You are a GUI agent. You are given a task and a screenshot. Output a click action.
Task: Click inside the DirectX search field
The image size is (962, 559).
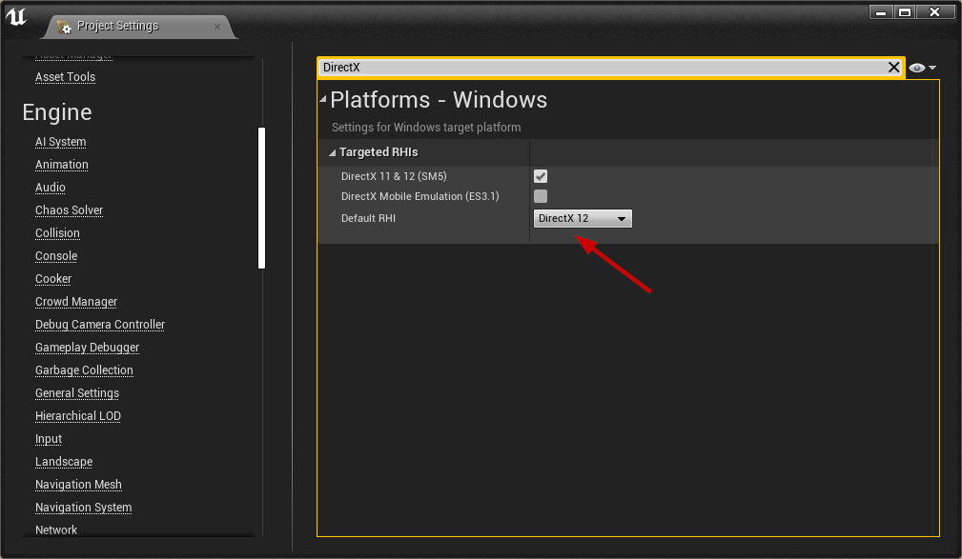point(572,67)
